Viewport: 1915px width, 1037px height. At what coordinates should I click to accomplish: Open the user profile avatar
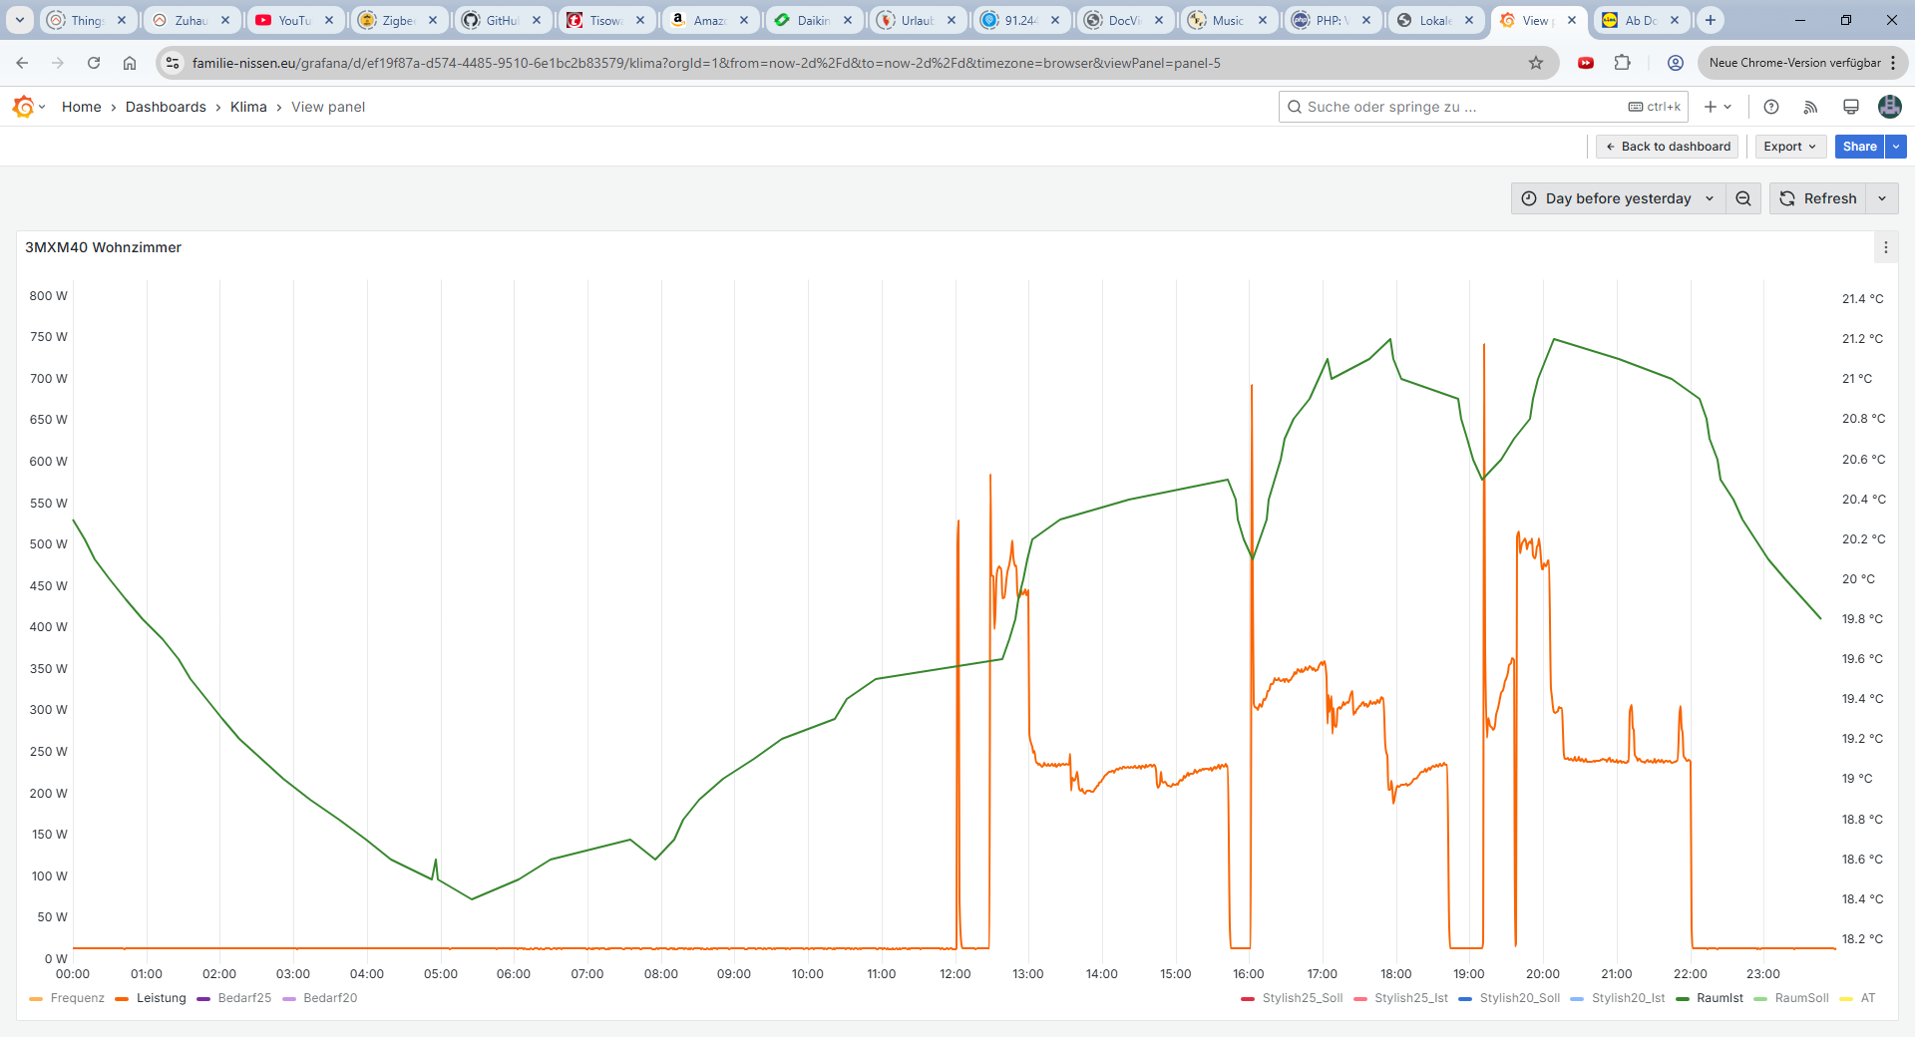click(x=1889, y=107)
